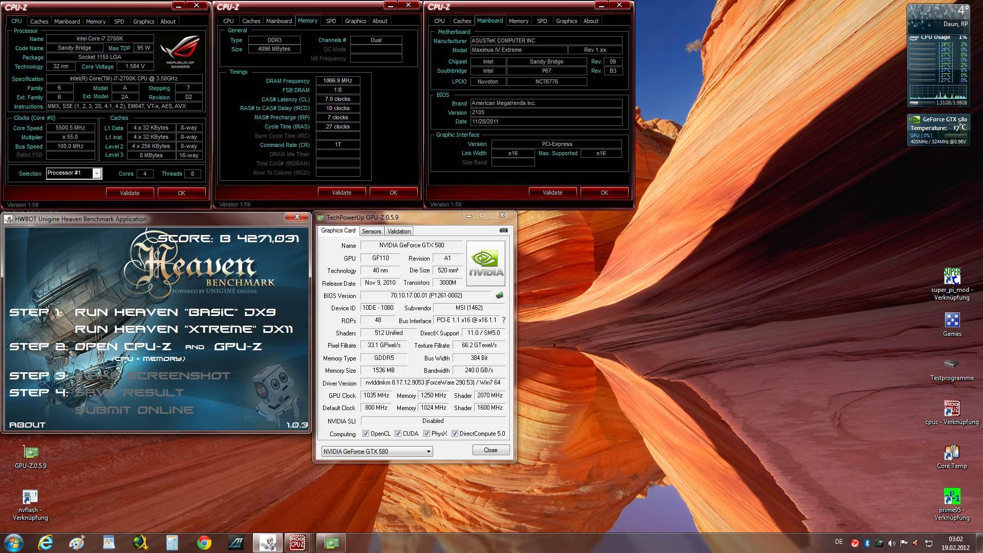The image size is (983, 553).
Task: Click the GPU-Z BIOS save chip icon
Action: [499, 295]
